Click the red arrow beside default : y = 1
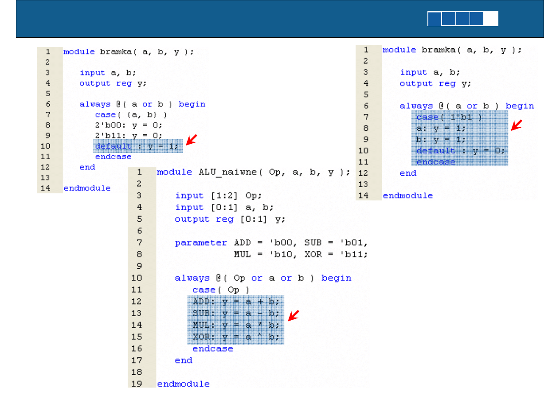The width and height of the screenshot is (560, 396). tap(191, 140)
